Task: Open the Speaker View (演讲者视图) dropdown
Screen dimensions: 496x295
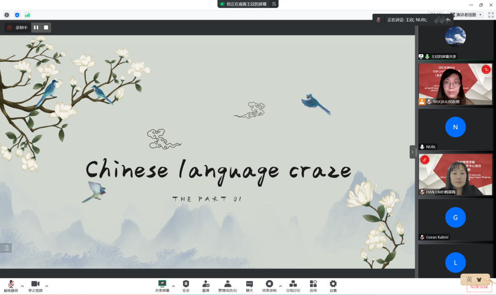Action: point(466,15)
